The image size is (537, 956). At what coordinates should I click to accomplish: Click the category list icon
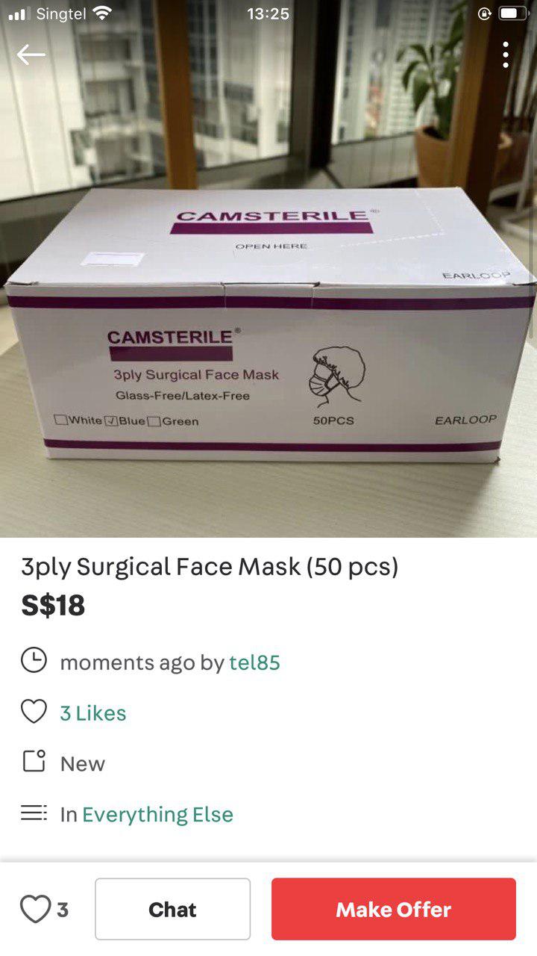point(34,813)
